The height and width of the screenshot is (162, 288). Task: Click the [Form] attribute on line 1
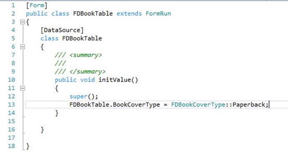click(36, 5)
